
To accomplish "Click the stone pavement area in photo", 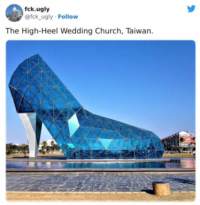I will [x=101, y=182].
